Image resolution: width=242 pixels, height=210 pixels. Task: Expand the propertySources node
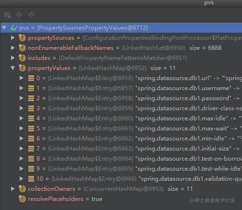(x=13, y=38)
